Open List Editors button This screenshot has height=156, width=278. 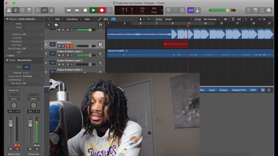[x=248, y=10]
